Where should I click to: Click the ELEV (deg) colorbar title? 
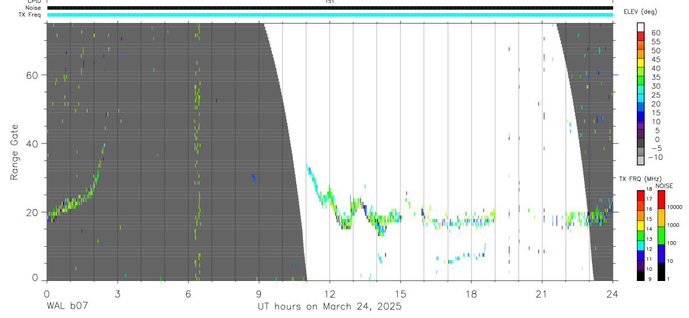(640, 12)
